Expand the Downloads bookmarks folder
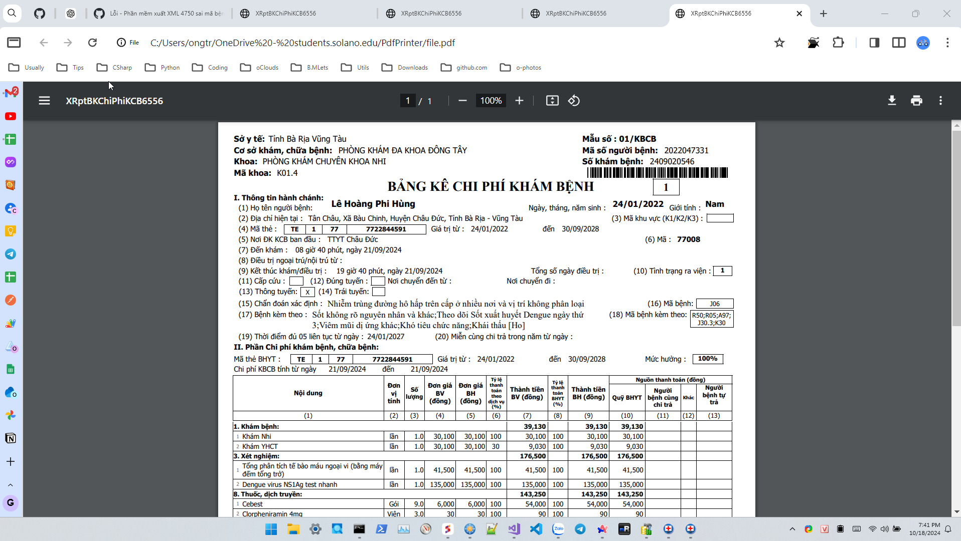This screenshot has height=541, width=961. pyautogui.click(x=405, y=68)
